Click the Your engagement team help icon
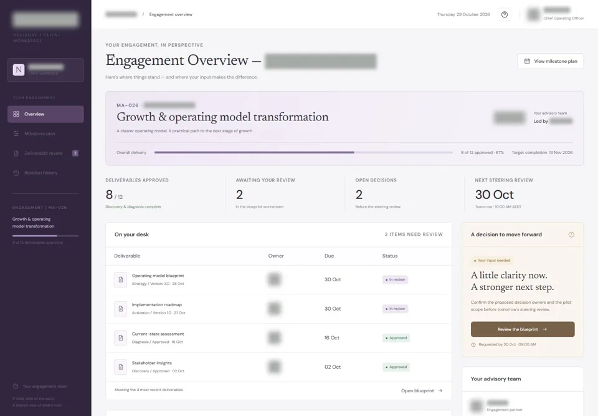Image resolution: width=598 pixels, height=416 pixels. coord(16,386)
